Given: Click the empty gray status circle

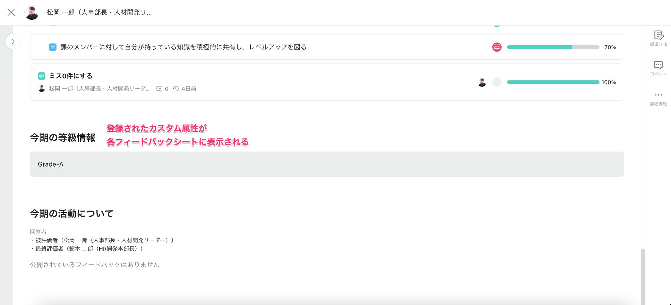Looking at the screenshot, I should (497, 82).
